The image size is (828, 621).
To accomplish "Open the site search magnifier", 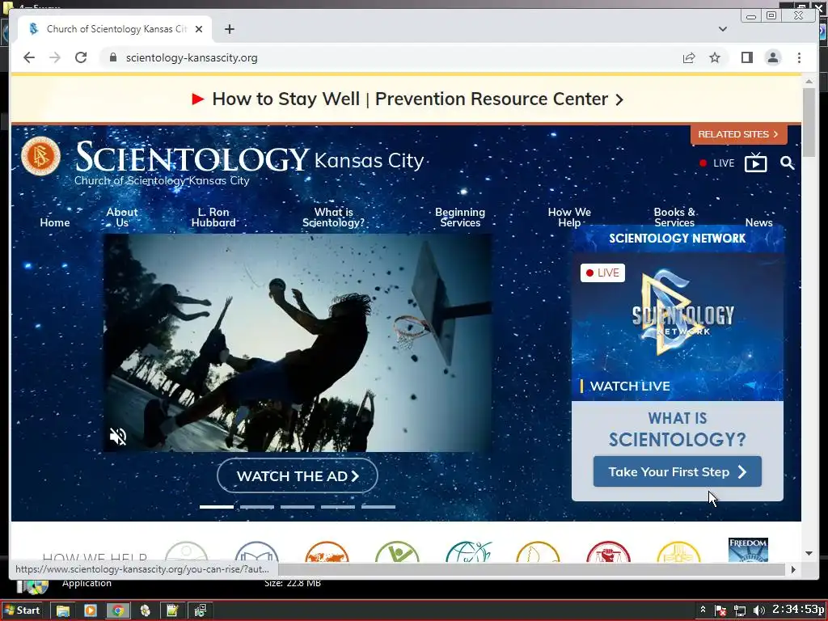I will click(787, 163).
